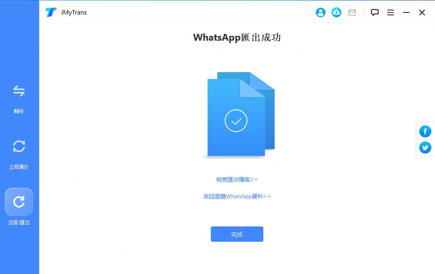Open the 立即備份 (Backup Now) section
Viewport: 435px width, 274px height.
click(19, 153)
